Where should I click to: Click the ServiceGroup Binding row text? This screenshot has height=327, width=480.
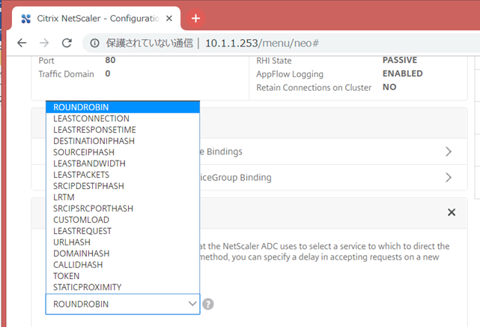(x=236, y=178)
